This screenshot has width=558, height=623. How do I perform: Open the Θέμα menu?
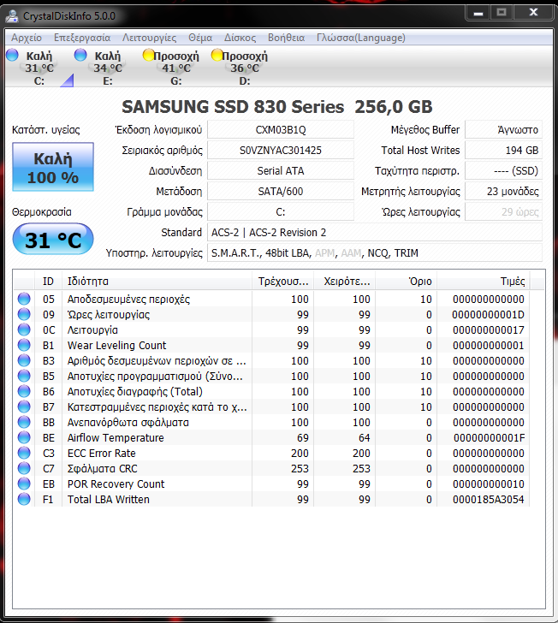pyautogui.click(x=200, y=38)
